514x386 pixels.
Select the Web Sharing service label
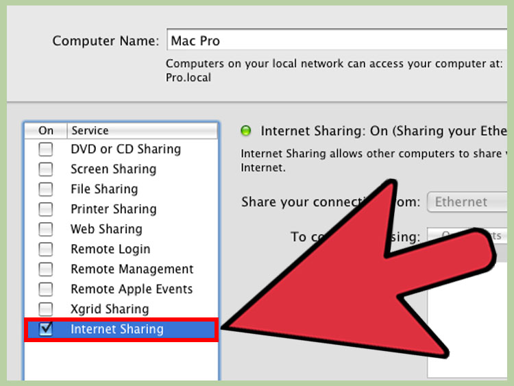[106, 229]
